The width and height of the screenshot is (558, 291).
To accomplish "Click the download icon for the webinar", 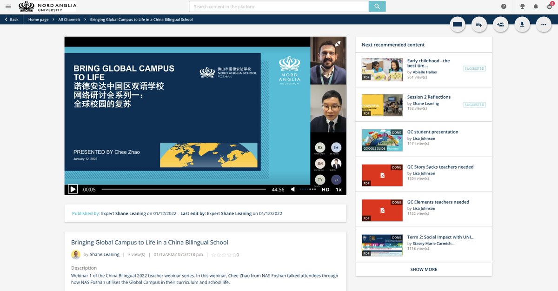I will point(522,24).
